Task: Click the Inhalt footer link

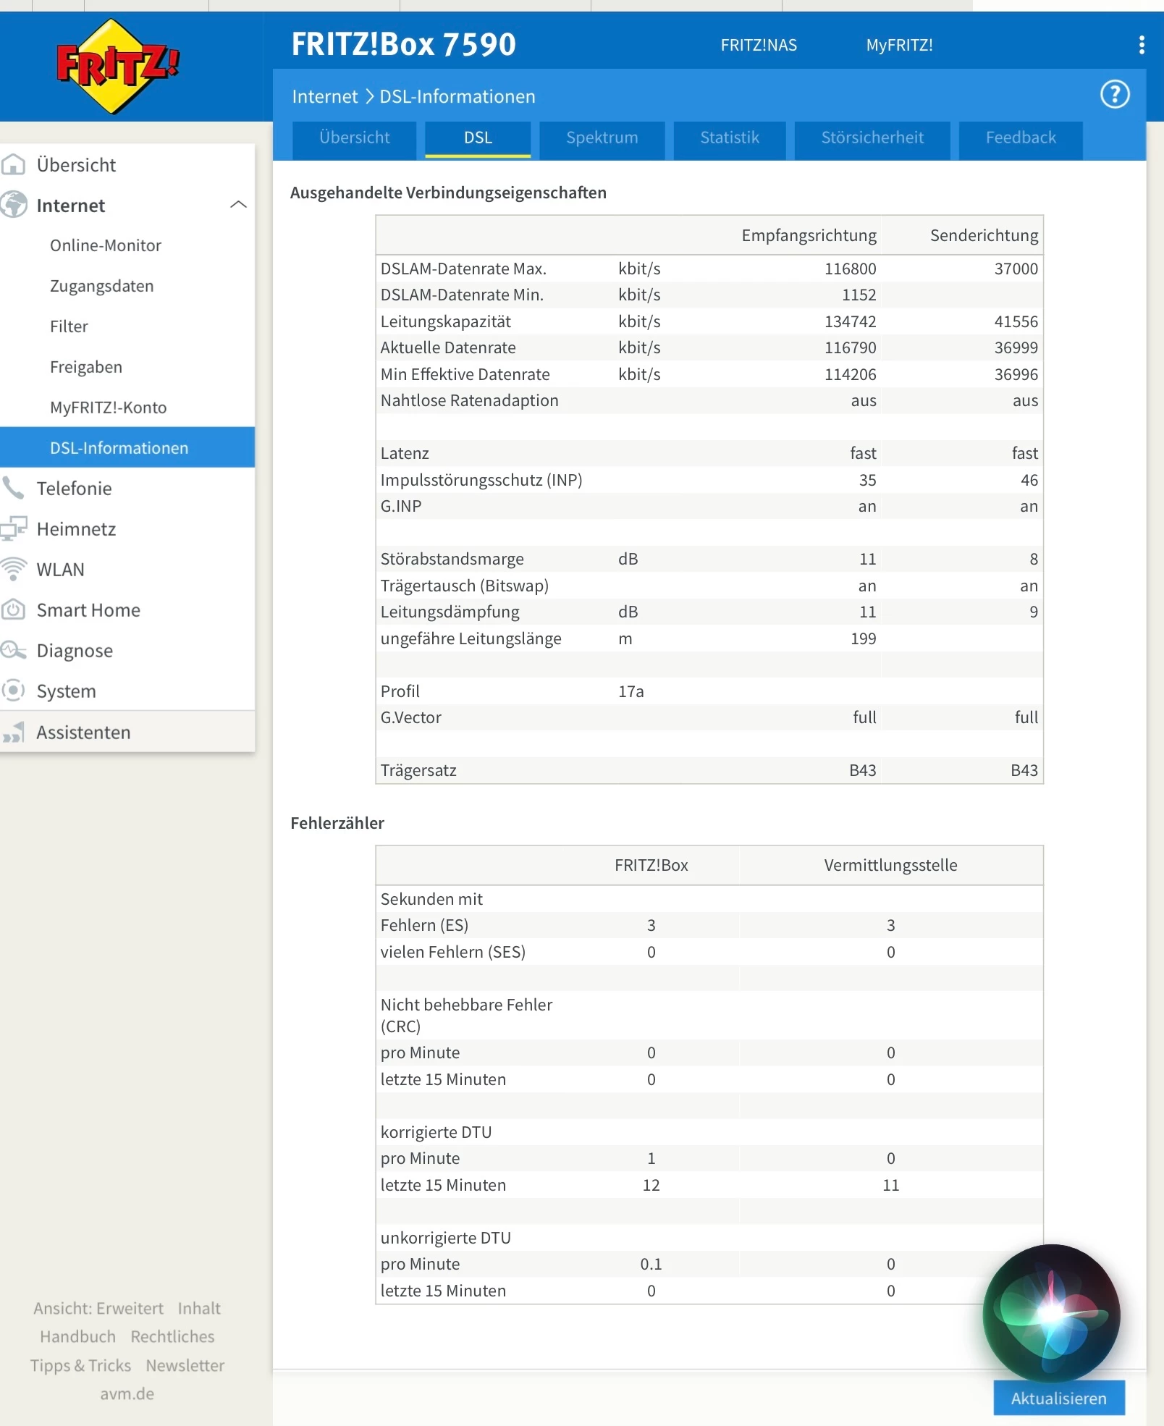Action: coord(199,1308)
